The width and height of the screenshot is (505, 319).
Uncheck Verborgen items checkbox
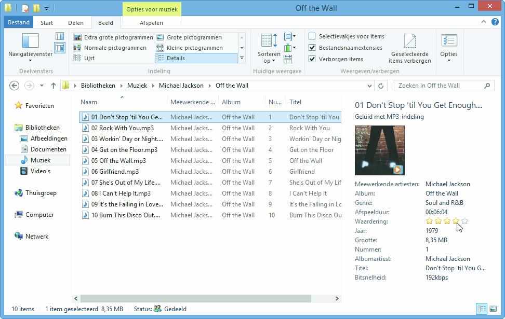coord(312,59)
